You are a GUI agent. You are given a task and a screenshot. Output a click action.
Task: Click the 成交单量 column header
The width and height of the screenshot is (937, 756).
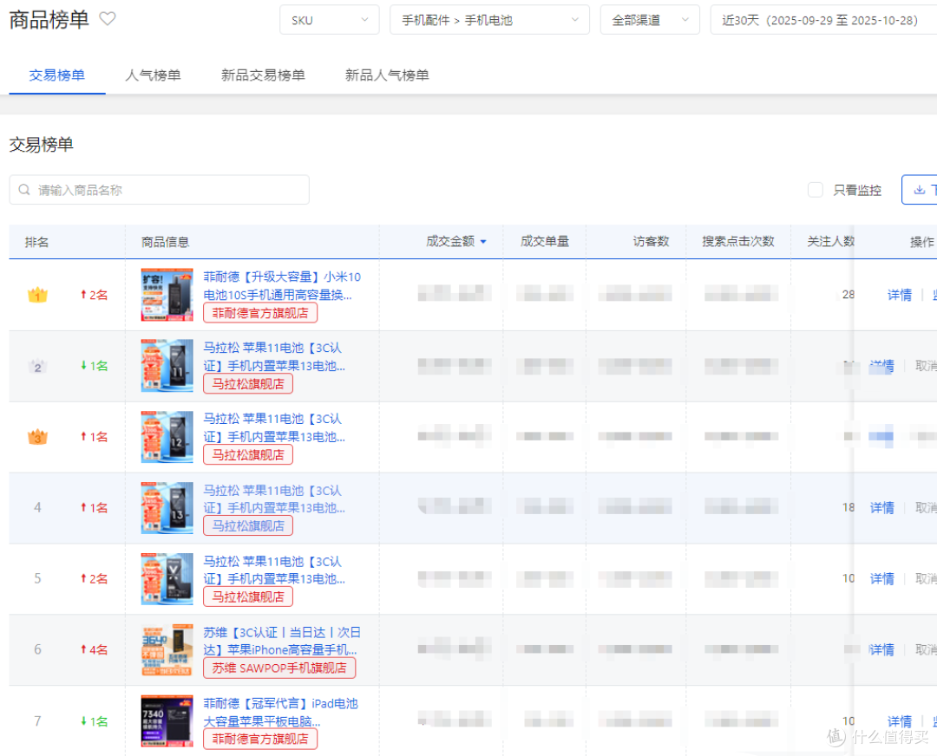pyautogui.click(x=544, y=241)
